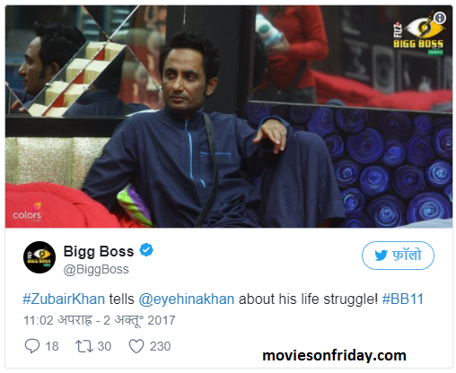Open tweet timestamp 11:02 अपराह्न link
456x373 pixels.
tap(100, 320)
